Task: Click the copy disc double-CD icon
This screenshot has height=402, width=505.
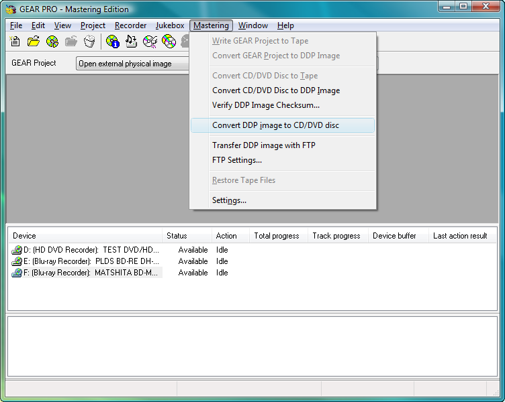Action: pyautogui.click(x=169, y=42)
